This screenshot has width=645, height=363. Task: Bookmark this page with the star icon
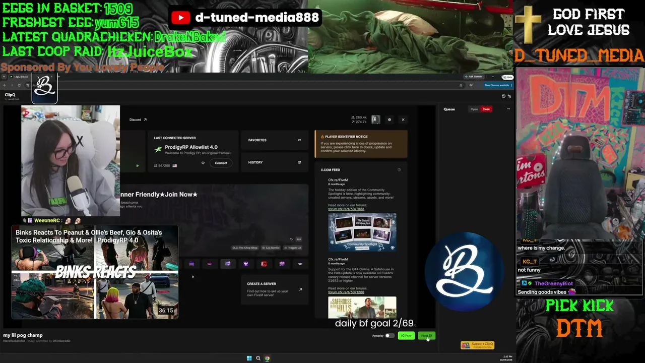coord(461,85)
